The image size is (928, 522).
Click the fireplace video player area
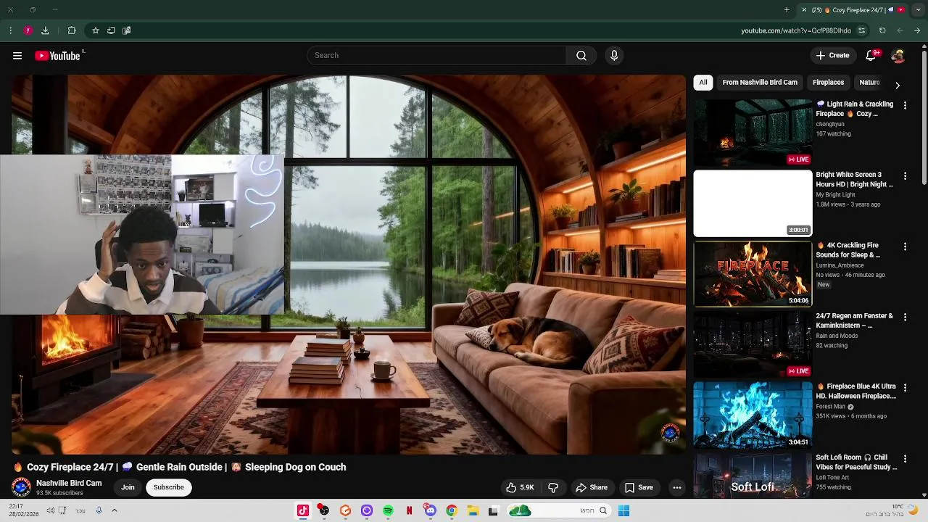point(348,265)
